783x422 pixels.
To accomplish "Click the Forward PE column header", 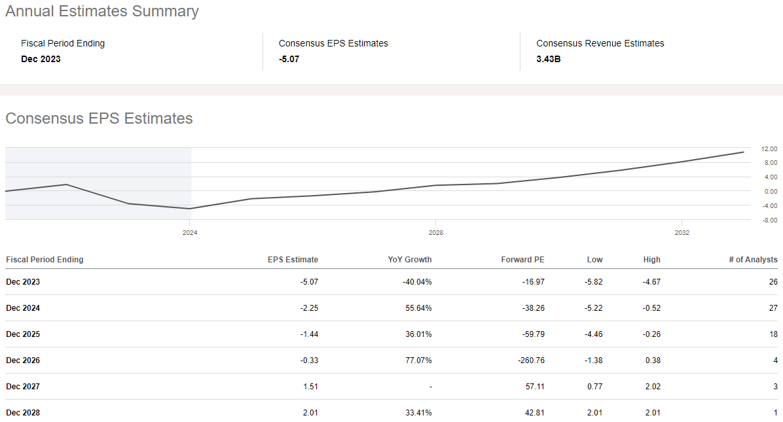I will point(522,260).
